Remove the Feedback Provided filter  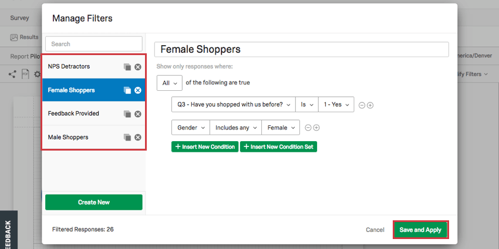point(138,114)
